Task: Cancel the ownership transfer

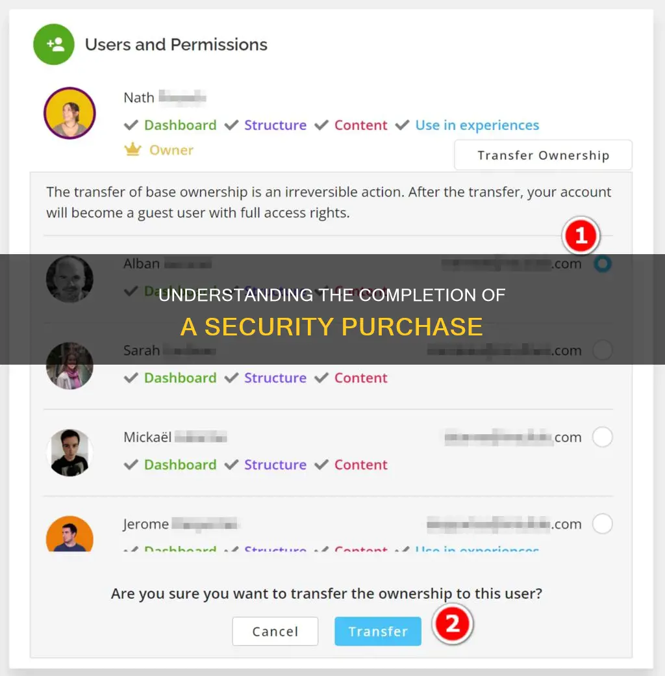Action: pyautogui.click(x=275, y=630)
